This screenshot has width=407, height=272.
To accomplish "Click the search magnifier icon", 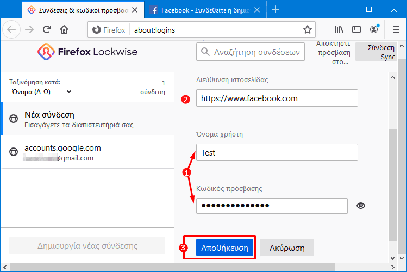I will (205, 52).
